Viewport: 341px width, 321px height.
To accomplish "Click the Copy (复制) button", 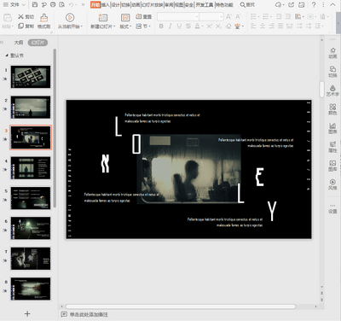I will click(26, 26).
